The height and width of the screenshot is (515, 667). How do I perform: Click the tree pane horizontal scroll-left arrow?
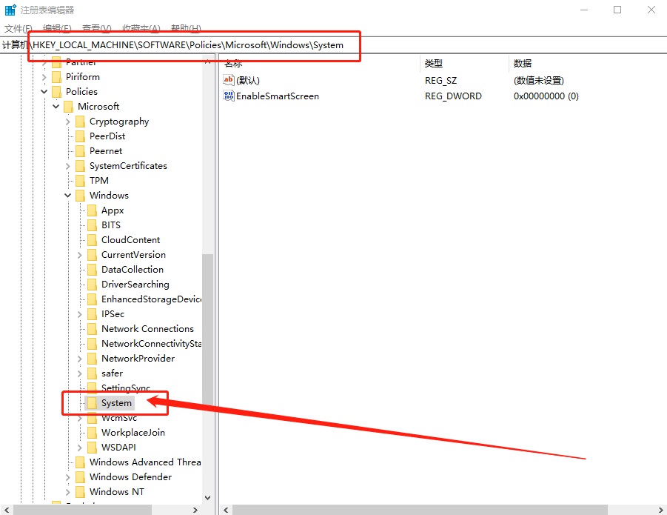click(7, 510)
